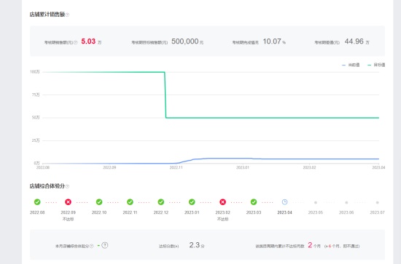Click the bold 2023.04 month label
Image resolution: width=401 pixels, height=264 pixels.
(284, 212)
